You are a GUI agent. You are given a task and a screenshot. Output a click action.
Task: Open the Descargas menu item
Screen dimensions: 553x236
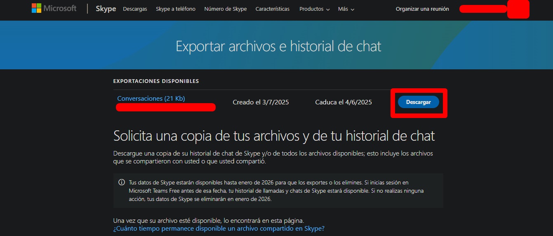click(135, 9)
